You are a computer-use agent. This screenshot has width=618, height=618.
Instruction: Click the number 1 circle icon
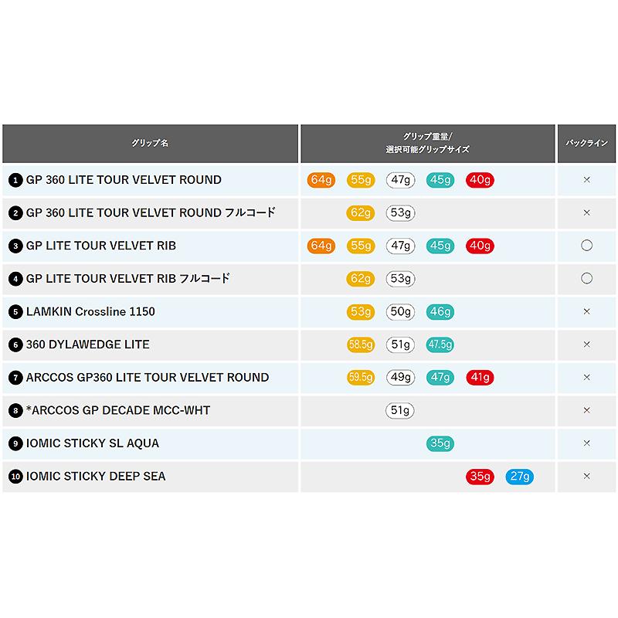pyautogui.click(x=15, y=181)
